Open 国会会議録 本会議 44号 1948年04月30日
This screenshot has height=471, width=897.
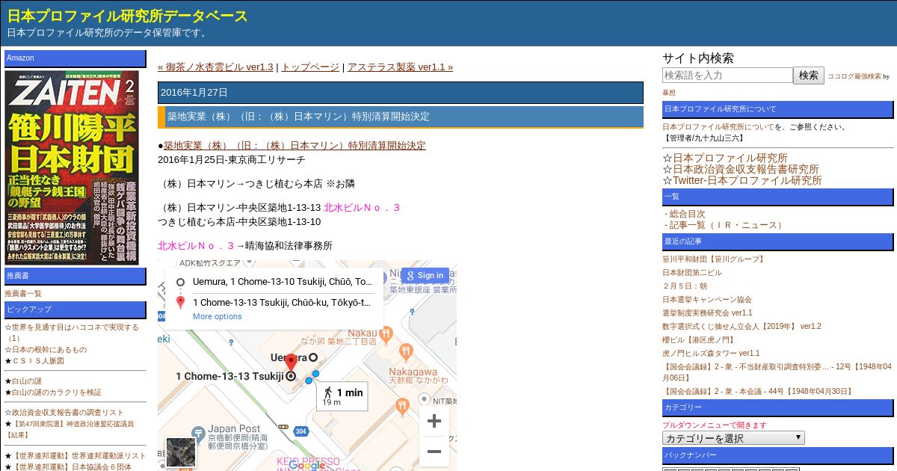[758, 391]
